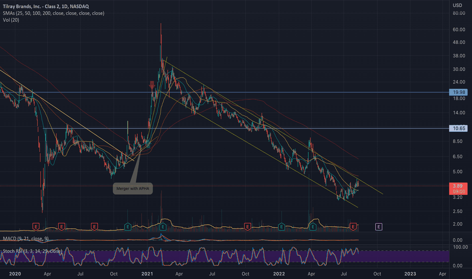Click the 48.00 price axis label
The width and height of the screenshot is (472, 279).
[459, 42]
